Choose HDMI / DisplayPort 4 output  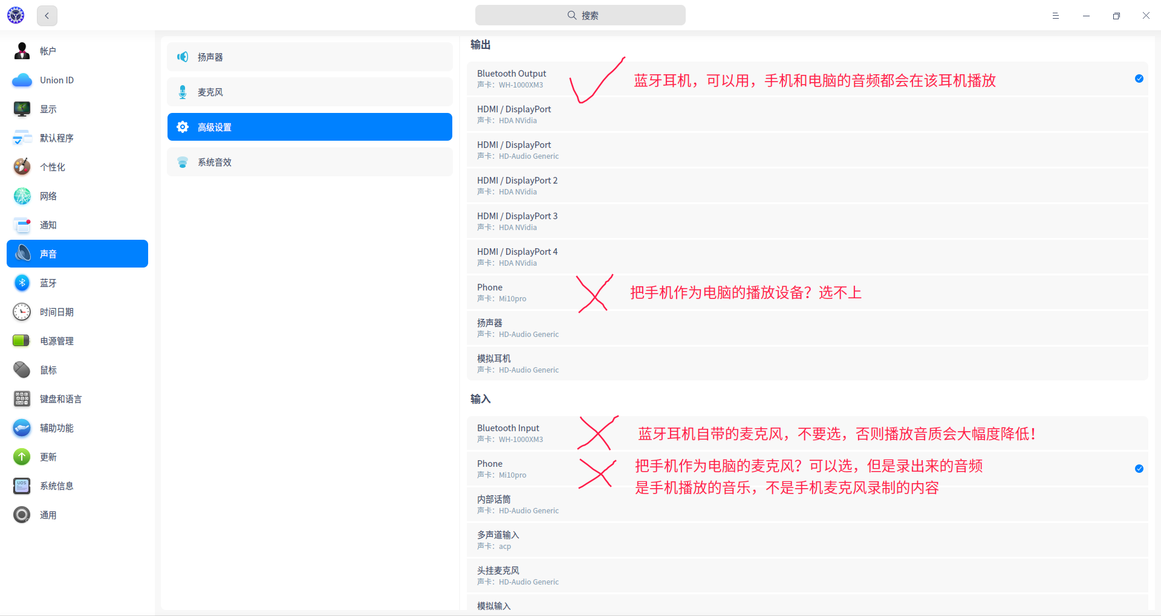[807, 257]
